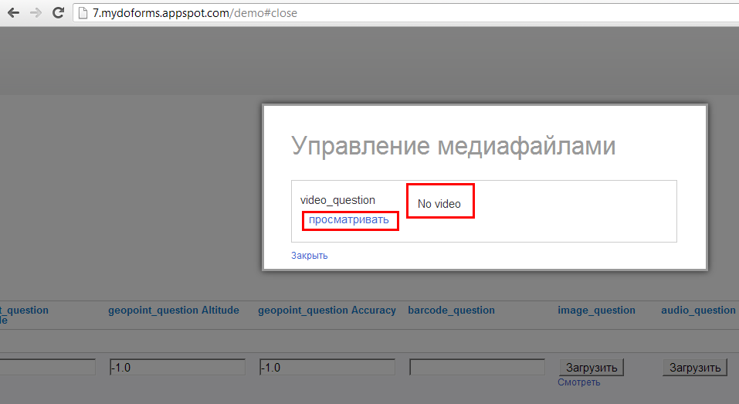This screenshot has width=739, height=404.
Task: Sort by geopoint_question Altitude column header
Action: click(x=173, y=311)
